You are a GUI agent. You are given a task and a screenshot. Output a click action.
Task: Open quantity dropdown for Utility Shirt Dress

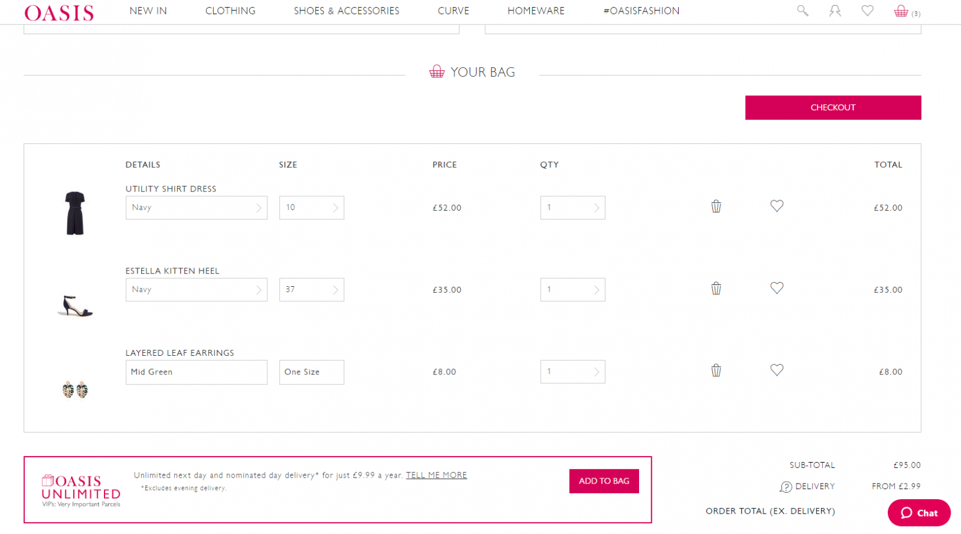tap(572, 208)
